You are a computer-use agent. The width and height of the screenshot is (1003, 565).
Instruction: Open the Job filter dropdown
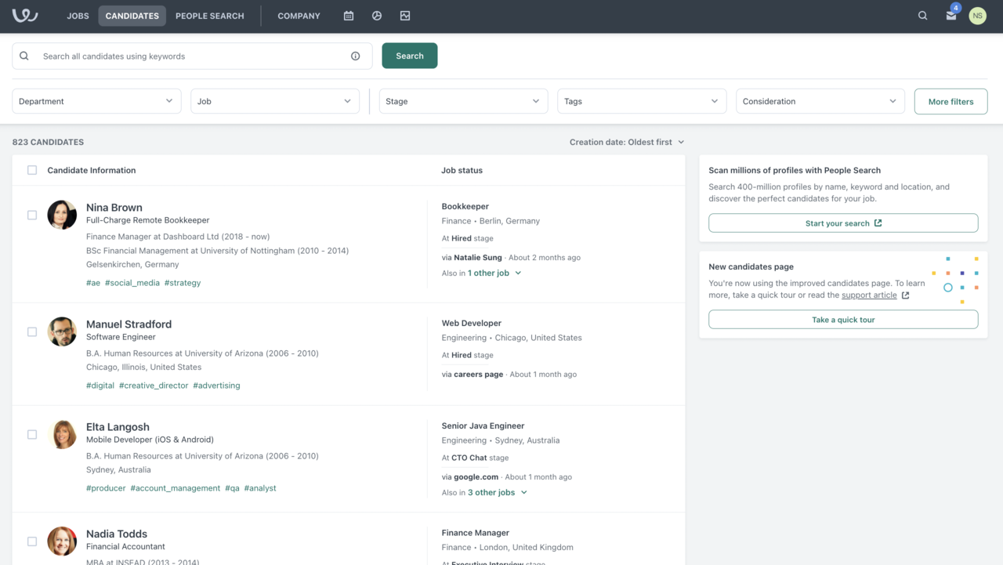275,101
